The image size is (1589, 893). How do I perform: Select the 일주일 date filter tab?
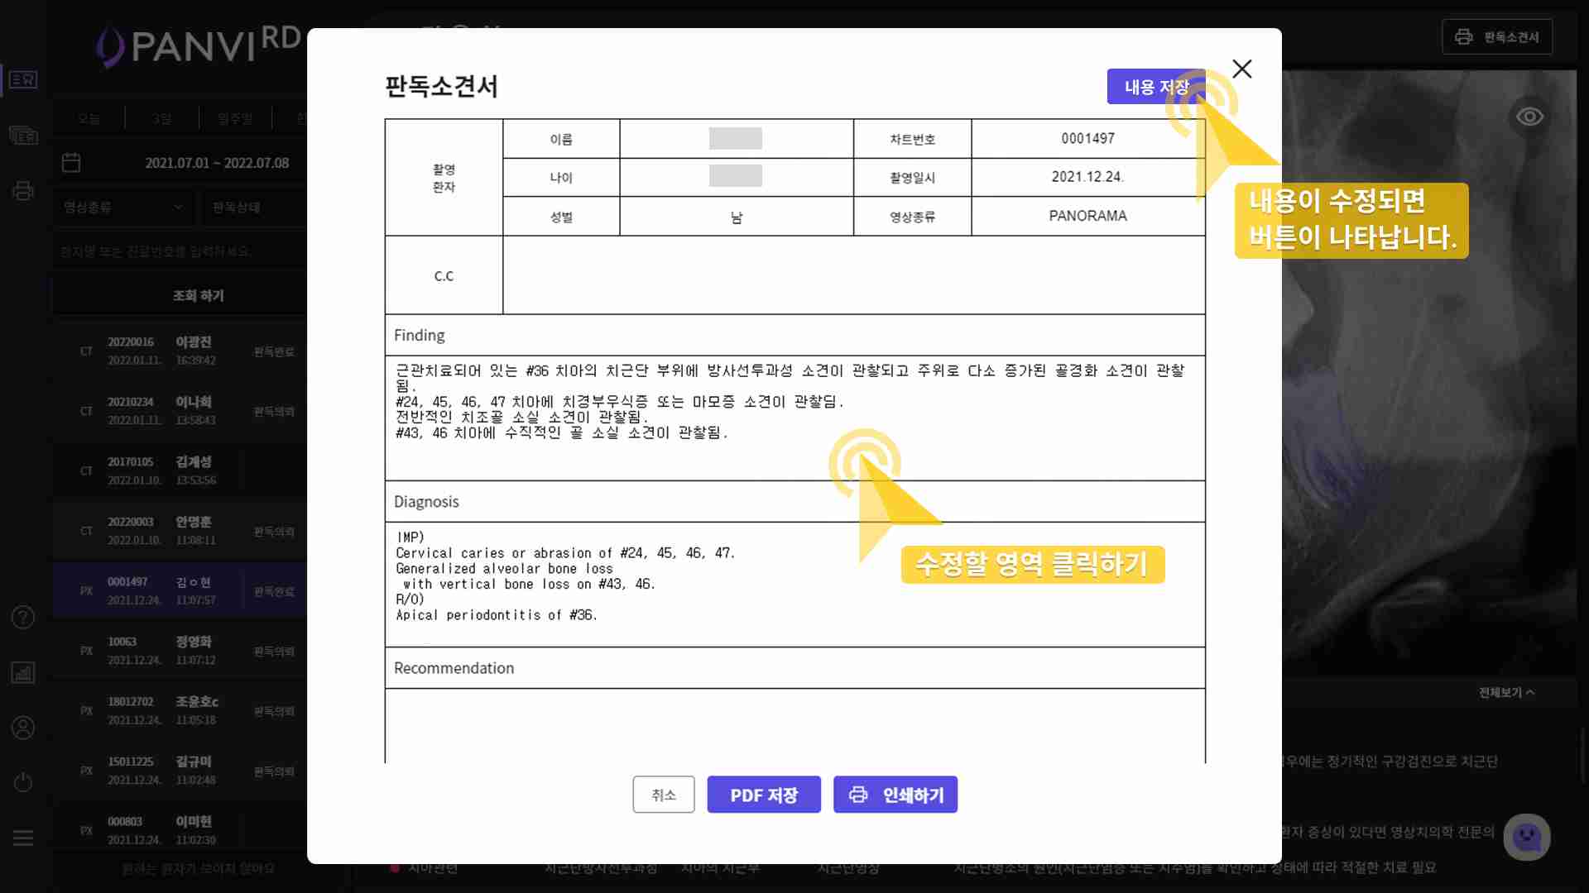pos(235,118)
